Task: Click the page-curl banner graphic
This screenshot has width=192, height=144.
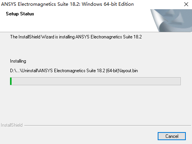Action: point(171,20)
